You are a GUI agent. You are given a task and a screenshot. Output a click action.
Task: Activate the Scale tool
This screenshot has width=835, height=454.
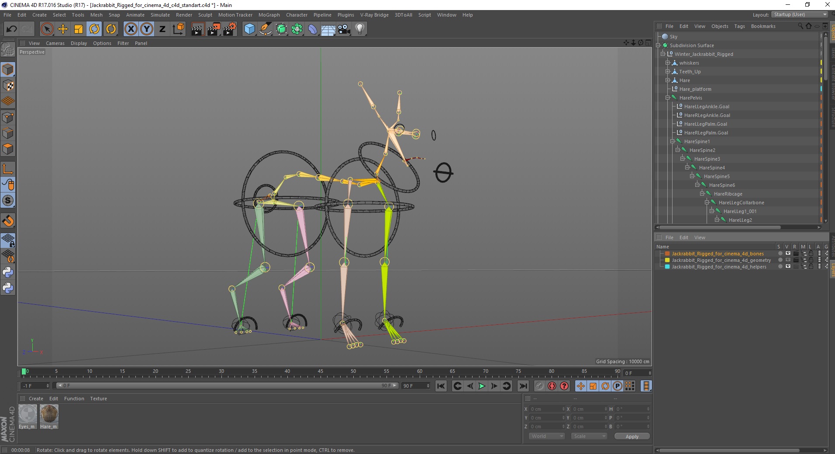[x=79, y=29]
